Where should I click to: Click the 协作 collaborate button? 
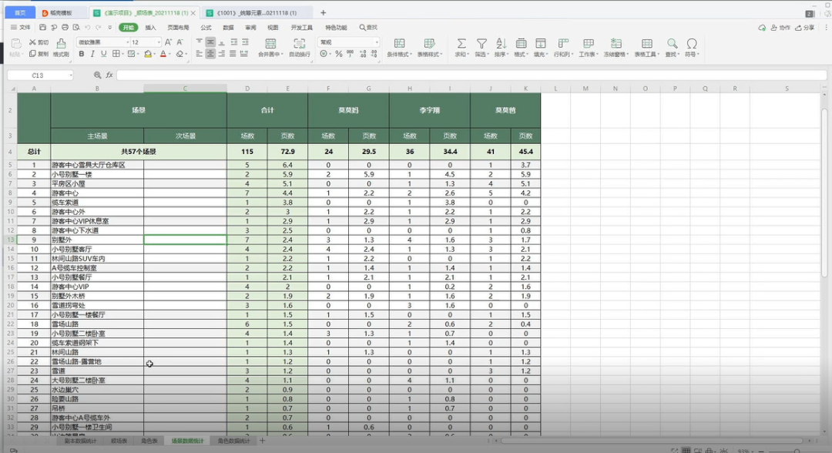pyautogui.click(x=780, y=28)
